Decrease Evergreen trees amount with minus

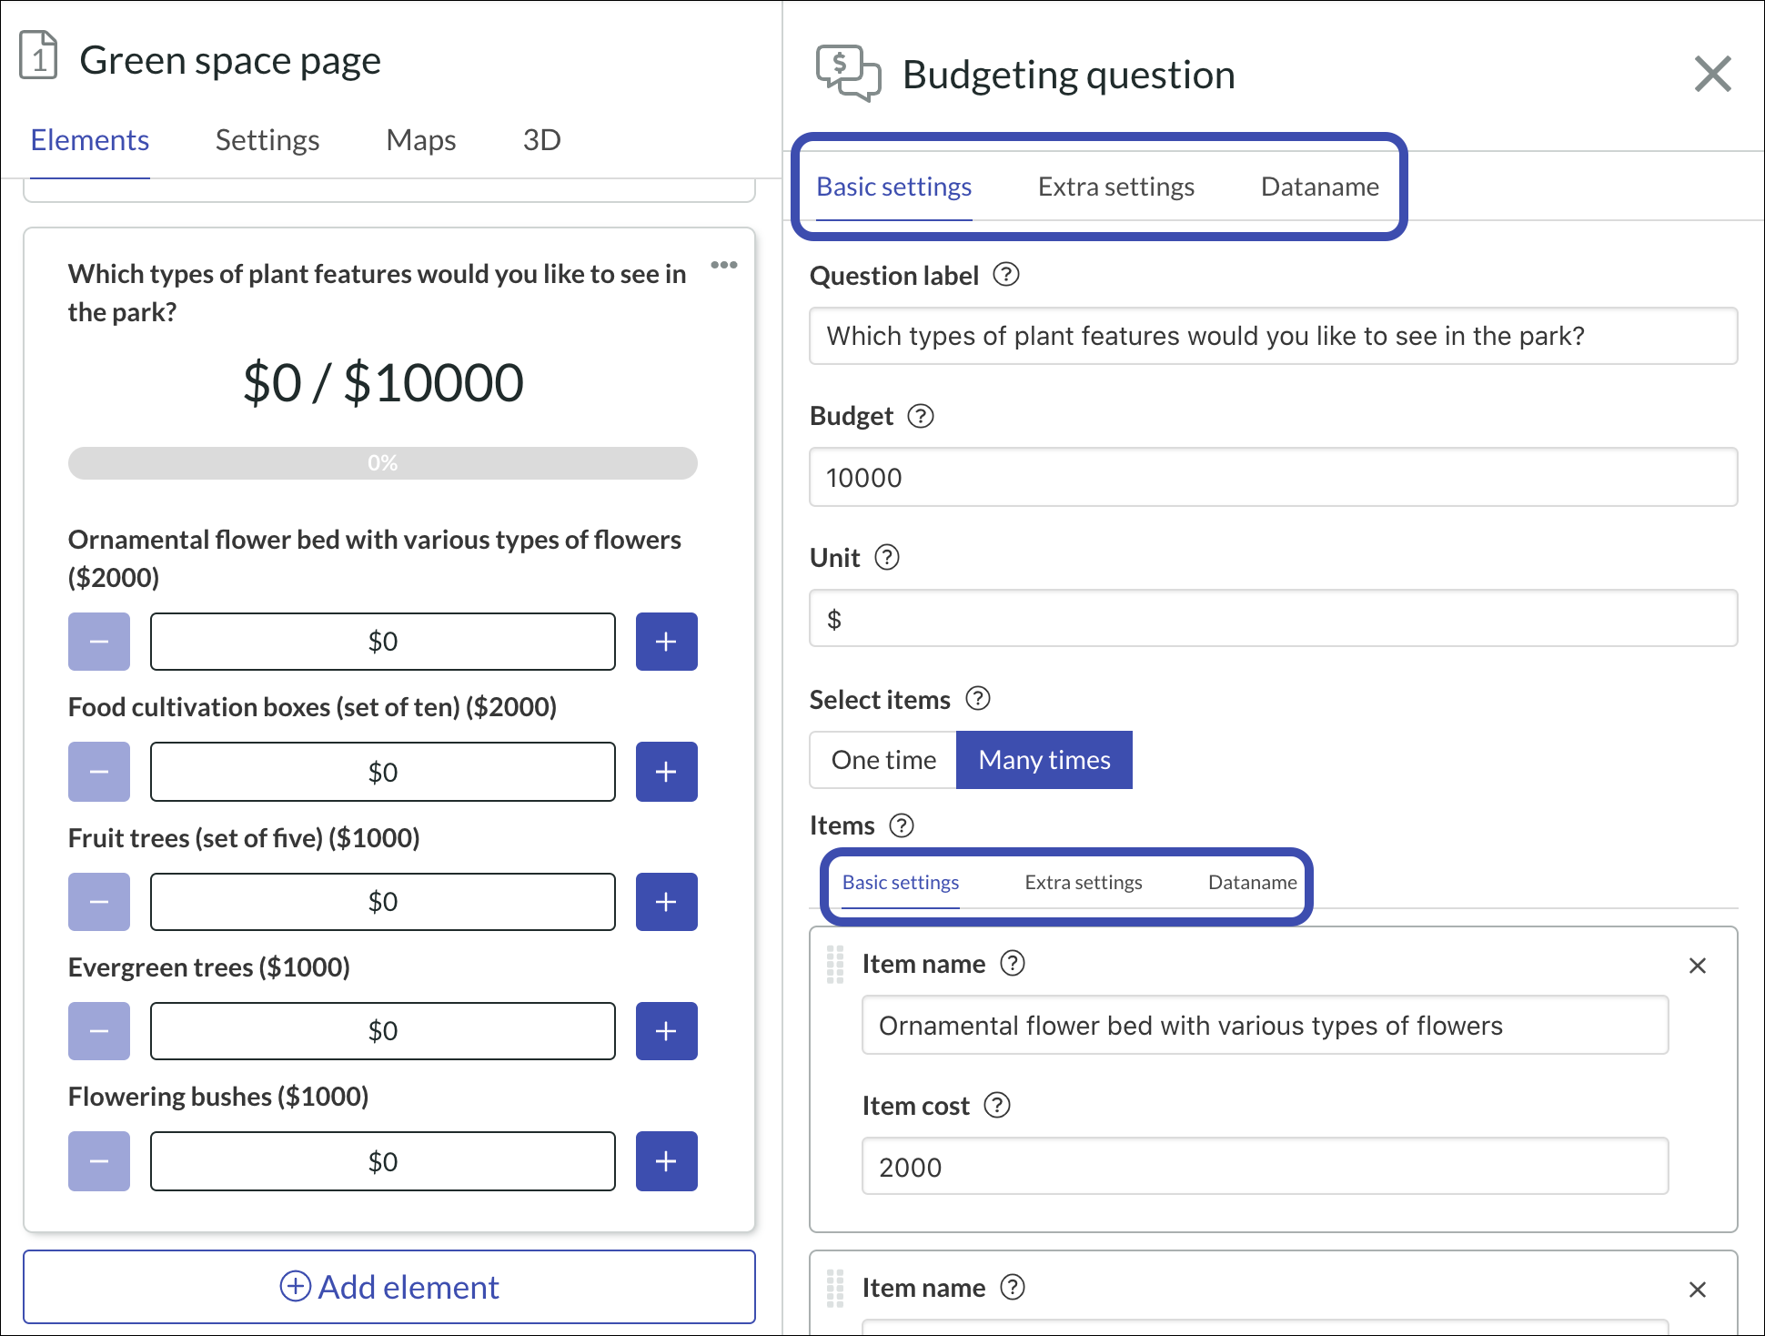pos(99,1031)
